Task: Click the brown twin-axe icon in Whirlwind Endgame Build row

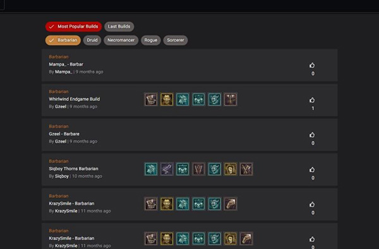Action: click(231, 99)
